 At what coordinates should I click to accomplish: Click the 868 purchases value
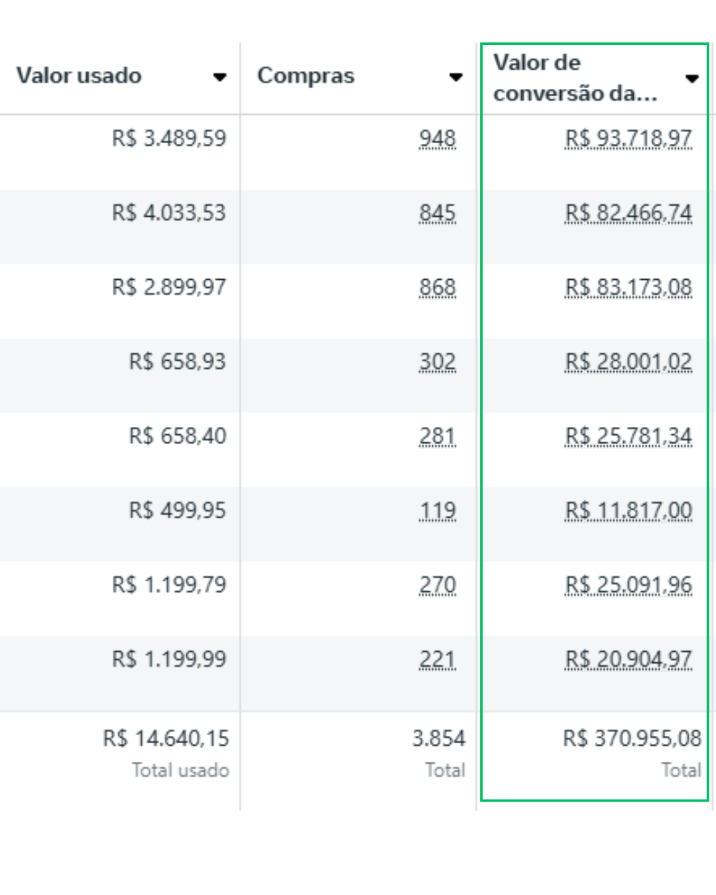[438, 287]
